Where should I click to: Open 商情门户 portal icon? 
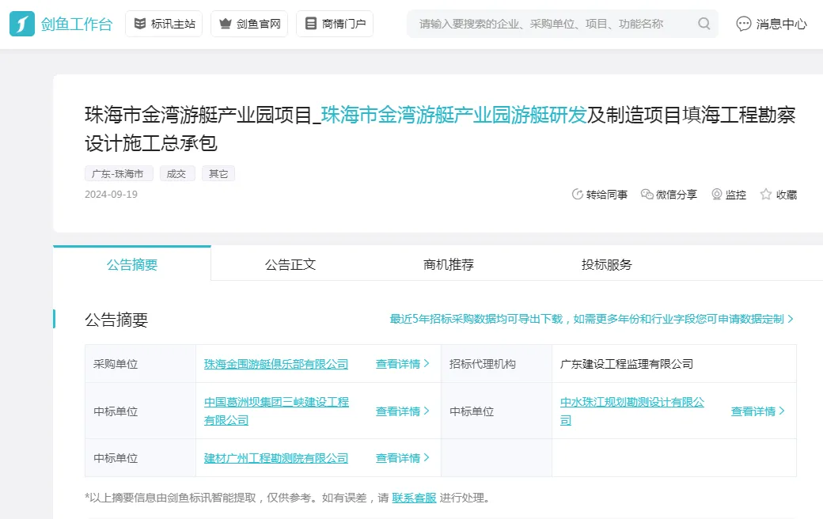309,23
